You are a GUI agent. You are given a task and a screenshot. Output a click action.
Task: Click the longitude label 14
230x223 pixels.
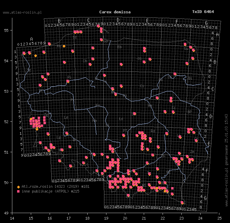(x=12, y=218)
